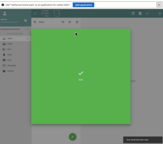Click the Add application button
The height and width of the screenshot is (144, 163).
[83, 5]
